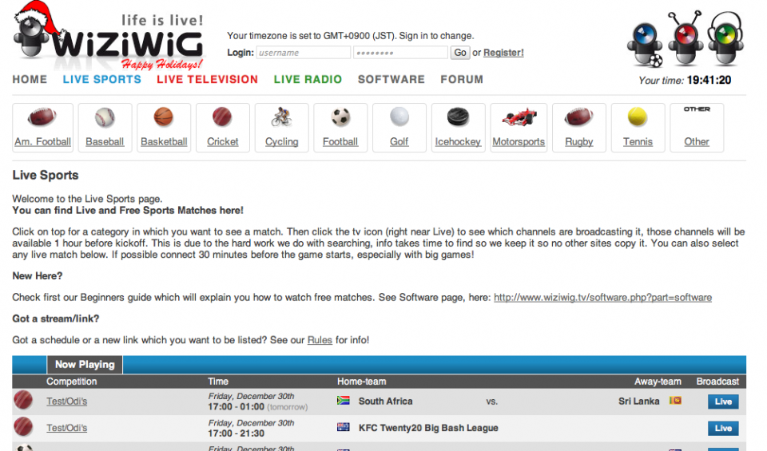Viewport: 767px width, 451px height.
Task: Click the green-eyed radio mascot with headphones
Action: coord(726,39)
